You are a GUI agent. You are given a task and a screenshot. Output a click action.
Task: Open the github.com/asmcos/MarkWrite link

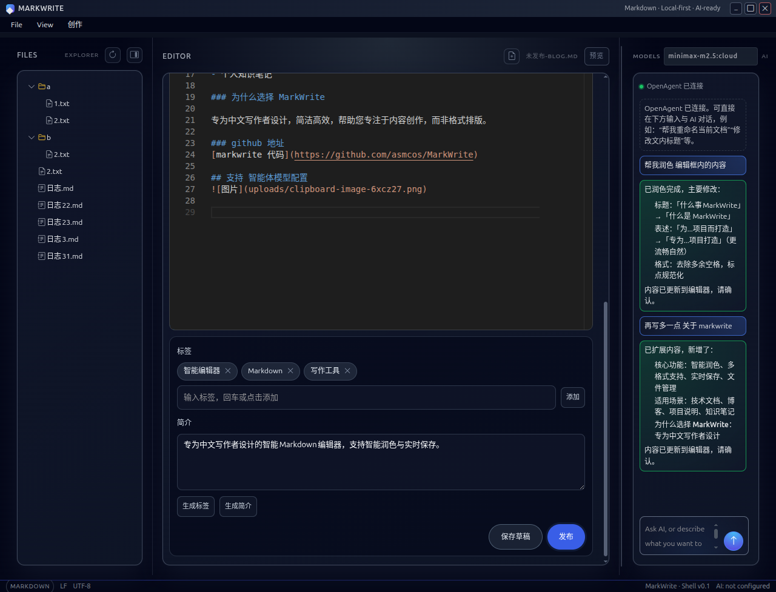(384, 155)
